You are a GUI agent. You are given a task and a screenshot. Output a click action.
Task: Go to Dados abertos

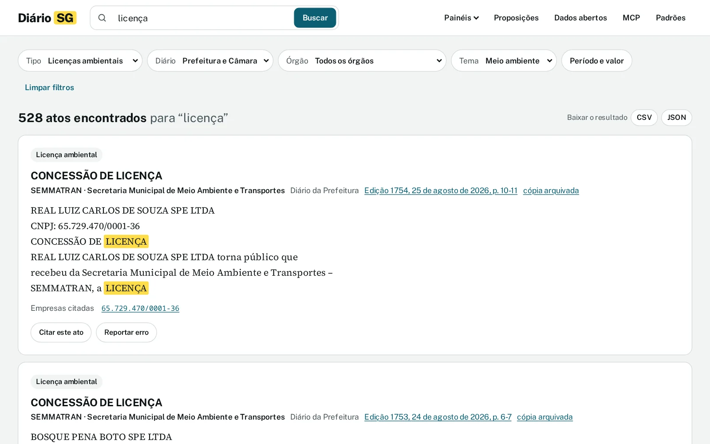[580, 18]
